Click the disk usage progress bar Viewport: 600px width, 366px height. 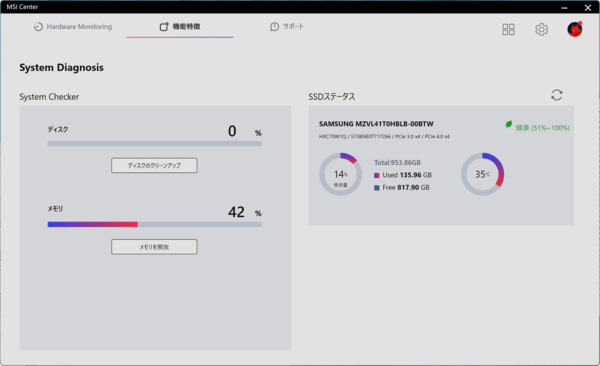click(x=155, y=143)
